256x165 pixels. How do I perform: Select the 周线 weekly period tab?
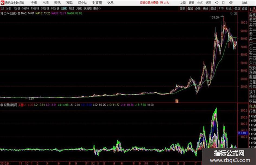[72, 8]
